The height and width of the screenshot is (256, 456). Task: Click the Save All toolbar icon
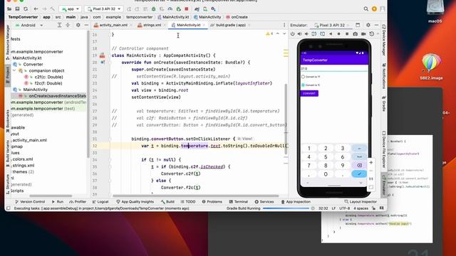[x=17, y=9]
